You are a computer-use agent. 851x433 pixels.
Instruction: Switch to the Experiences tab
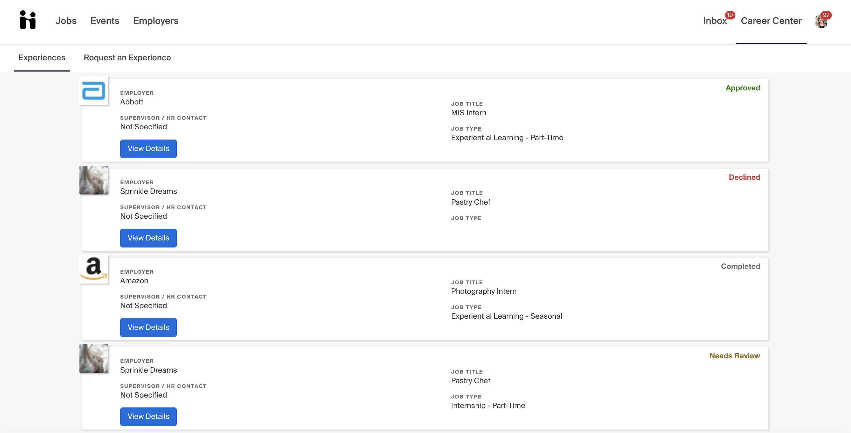pyautogui.click(x=42, y=58)
